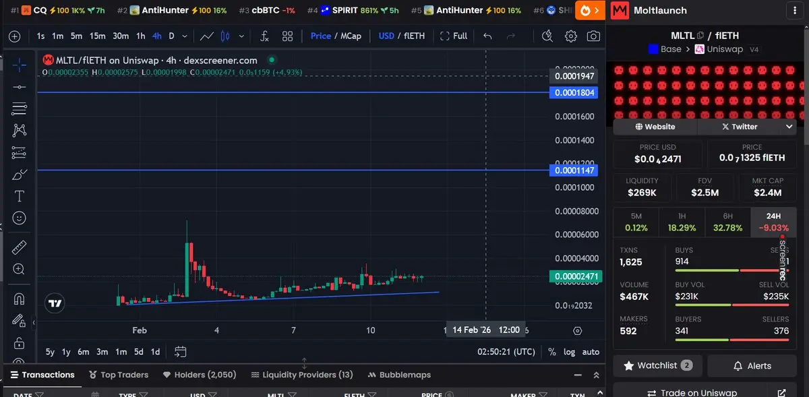Open the Moltlaunch Website link
Viewport: 809px width, 397px height.
[655, 127]
